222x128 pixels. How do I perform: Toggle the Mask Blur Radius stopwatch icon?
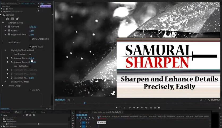11,78
